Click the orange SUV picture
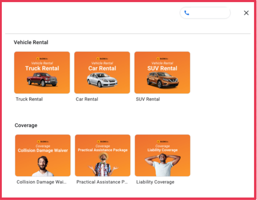Viewport: 257px width, 200px height. 162,80
